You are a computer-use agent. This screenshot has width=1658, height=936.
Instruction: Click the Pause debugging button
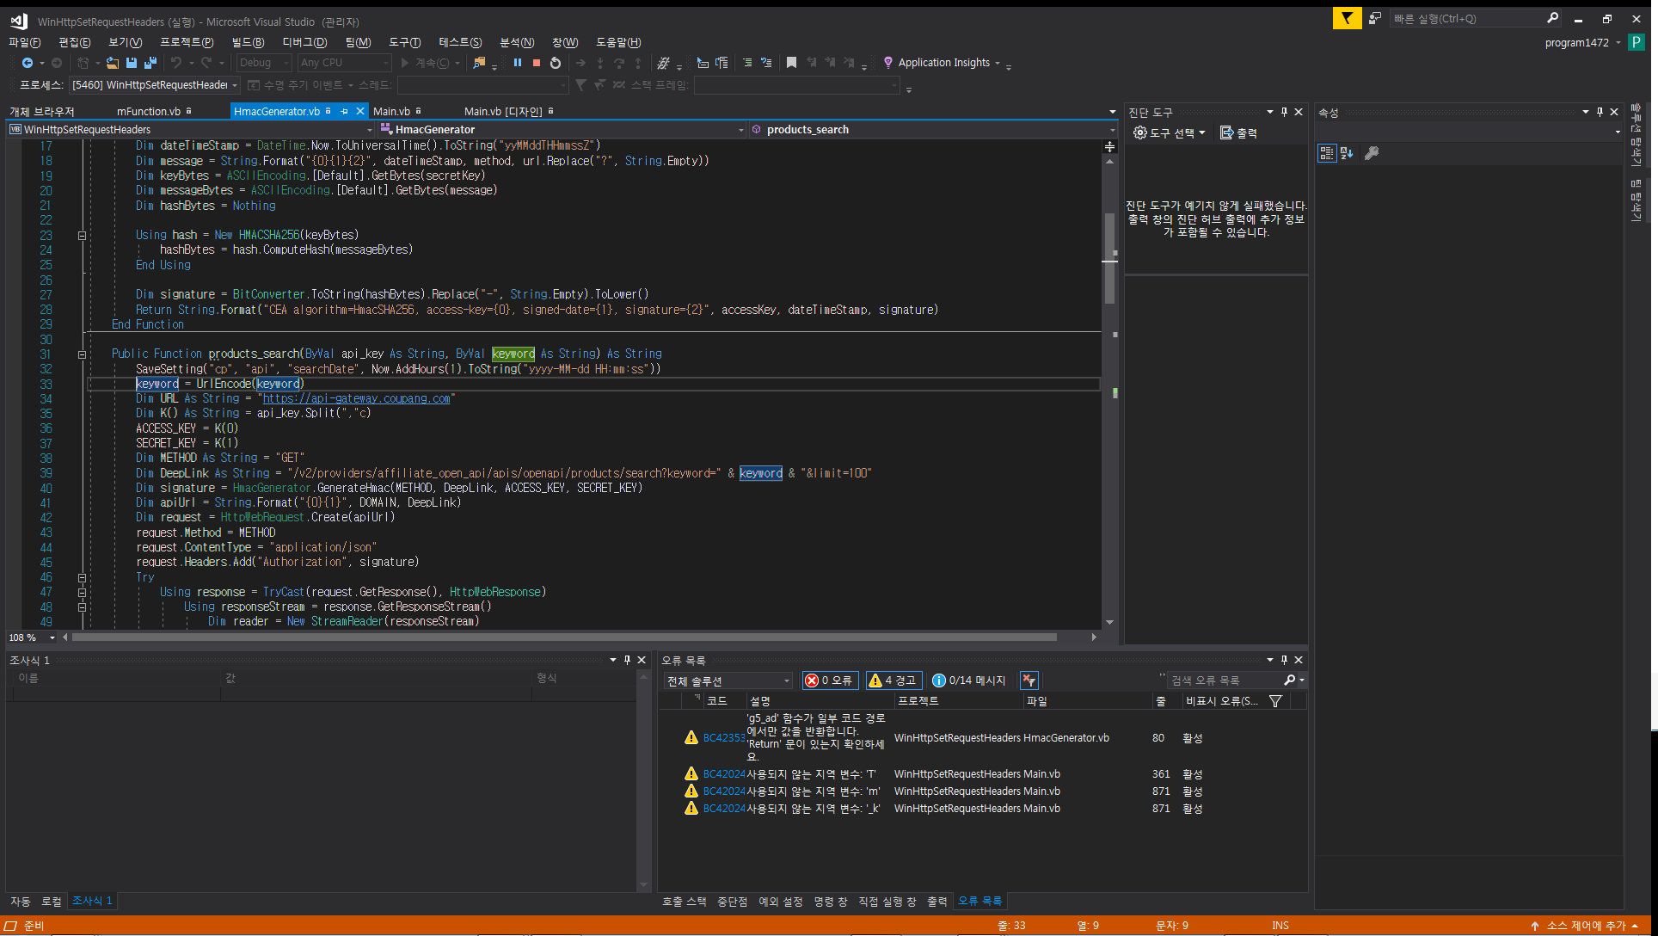point(518,63)
